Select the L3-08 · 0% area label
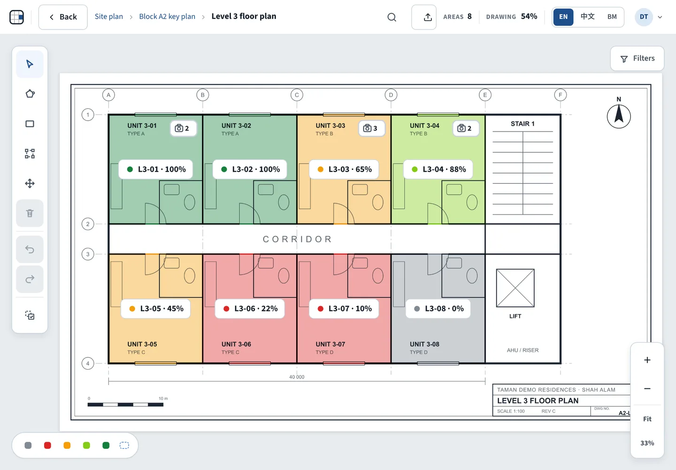Screen dimensions: 676x470 pos(438,309)
